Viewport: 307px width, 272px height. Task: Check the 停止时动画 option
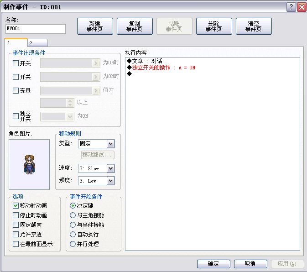pyautogui.click(x=16, y=215)
